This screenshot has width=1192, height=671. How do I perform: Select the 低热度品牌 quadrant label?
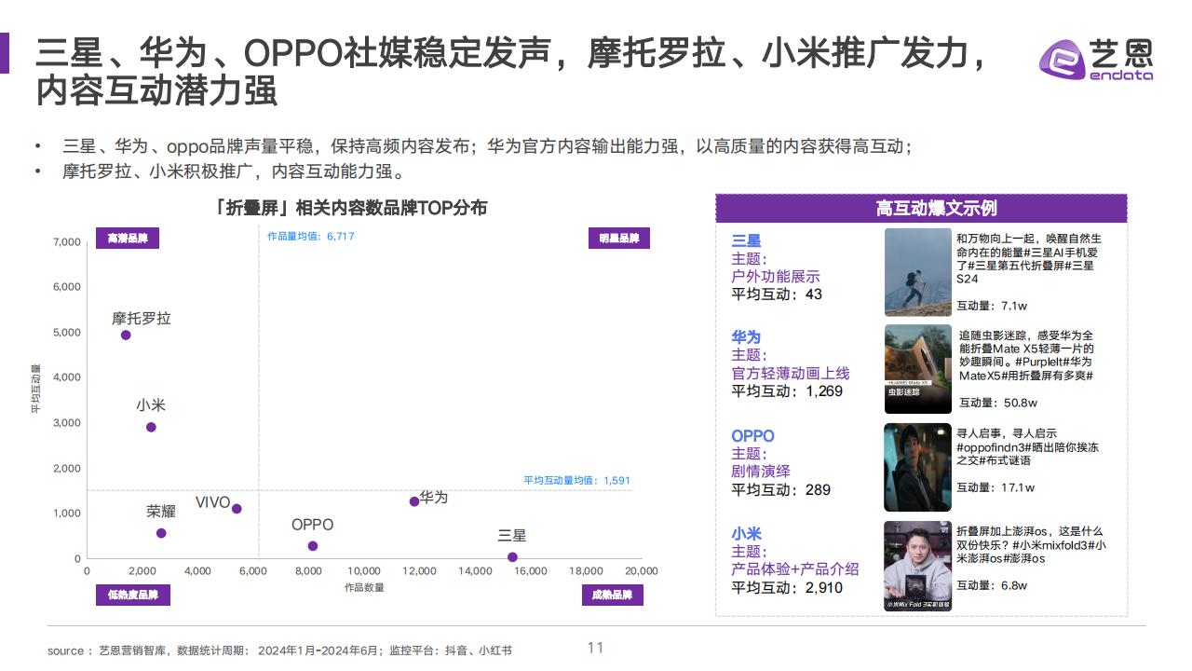click(133, 596)
